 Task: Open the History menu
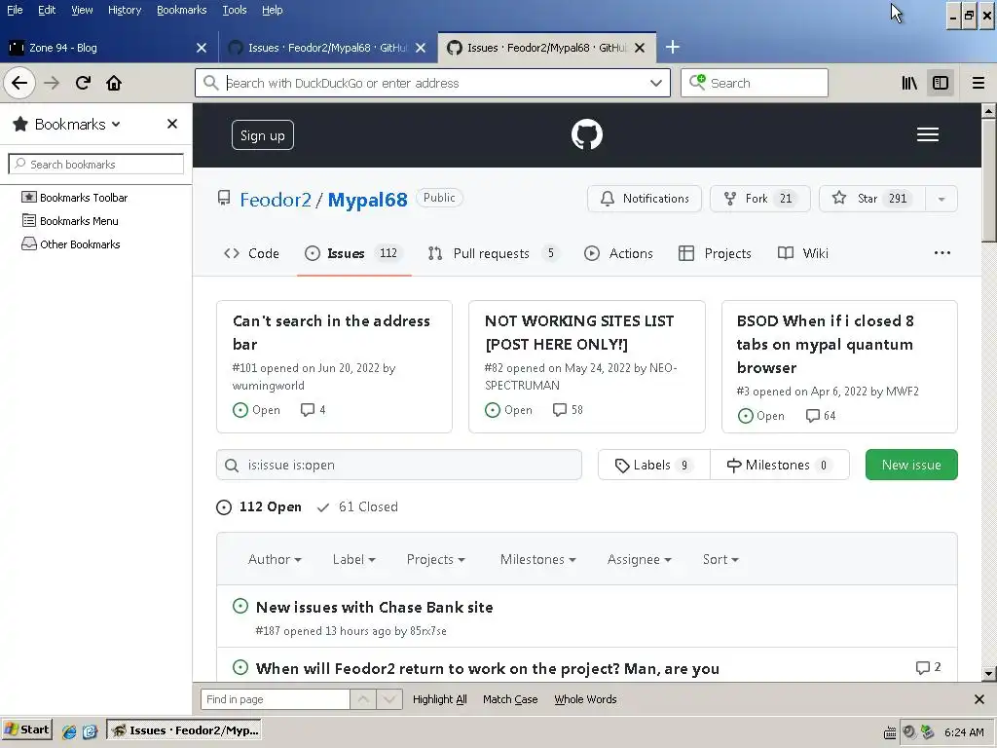[x=124, y=10]
